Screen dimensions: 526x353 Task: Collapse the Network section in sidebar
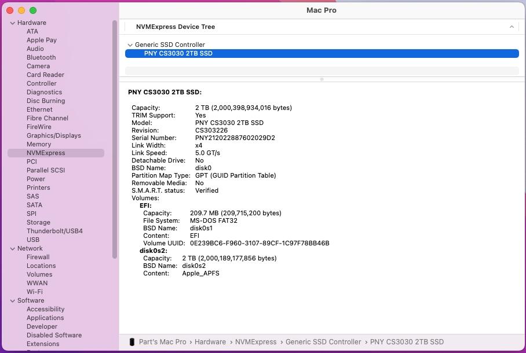pyautogui.click(x=12, y=249)
